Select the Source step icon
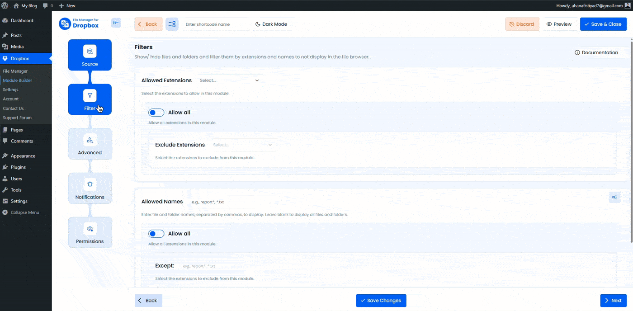 [90, 55]
